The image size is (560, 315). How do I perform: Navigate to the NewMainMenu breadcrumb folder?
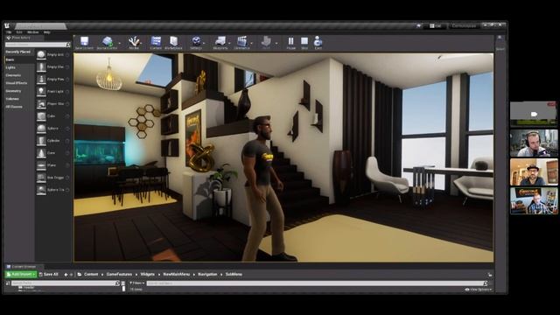(176, 274)
